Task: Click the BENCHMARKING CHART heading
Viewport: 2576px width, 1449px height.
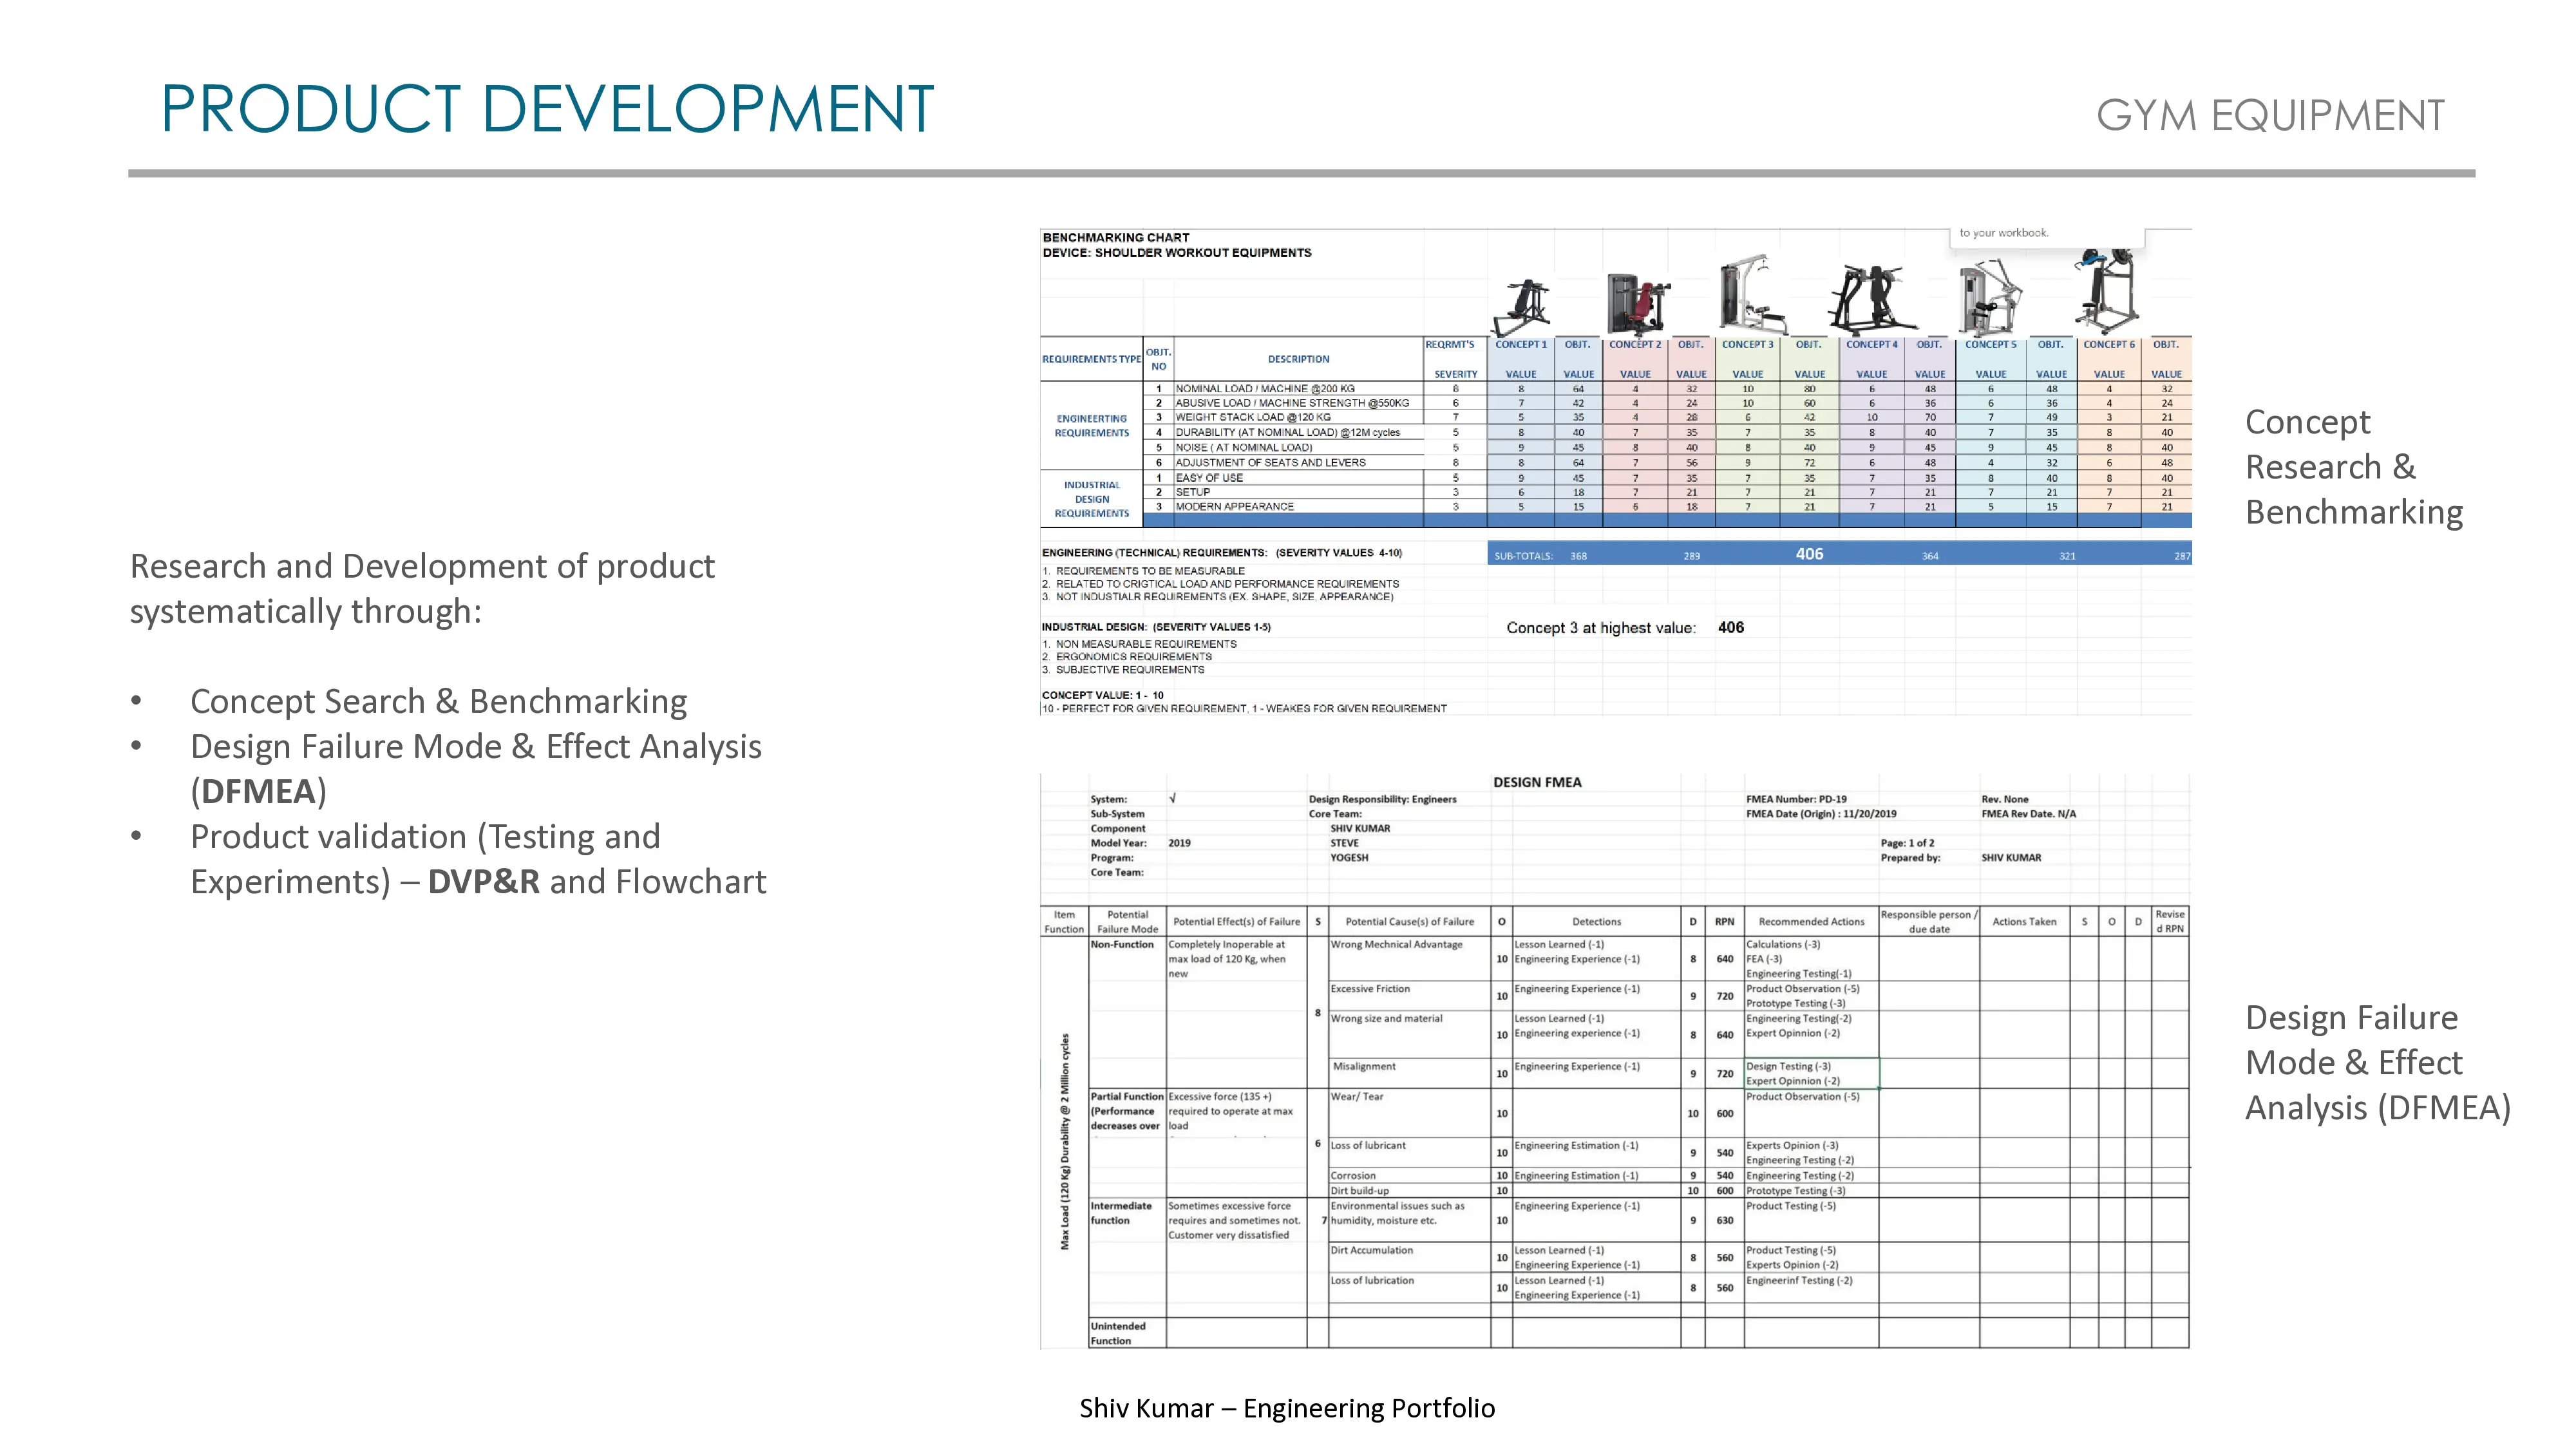Action: click(1116, 238)
